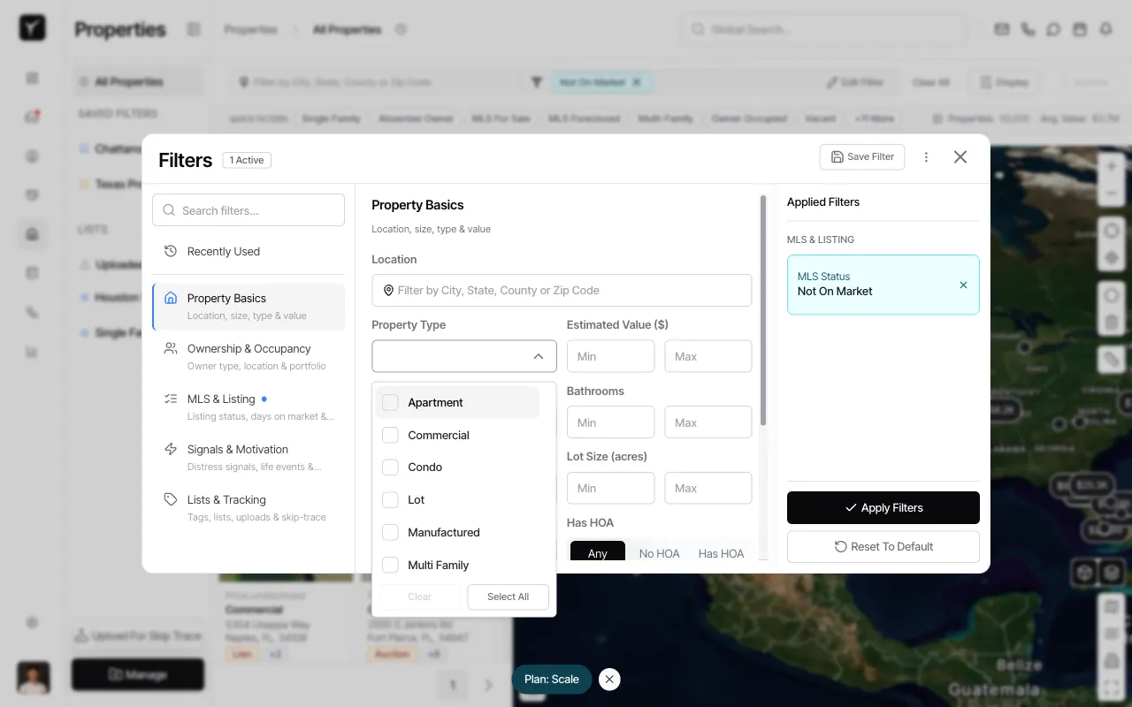Open the phone dialer icon in the header
The height and width of the screenshot is (707, 1132).
point(1028,29)
